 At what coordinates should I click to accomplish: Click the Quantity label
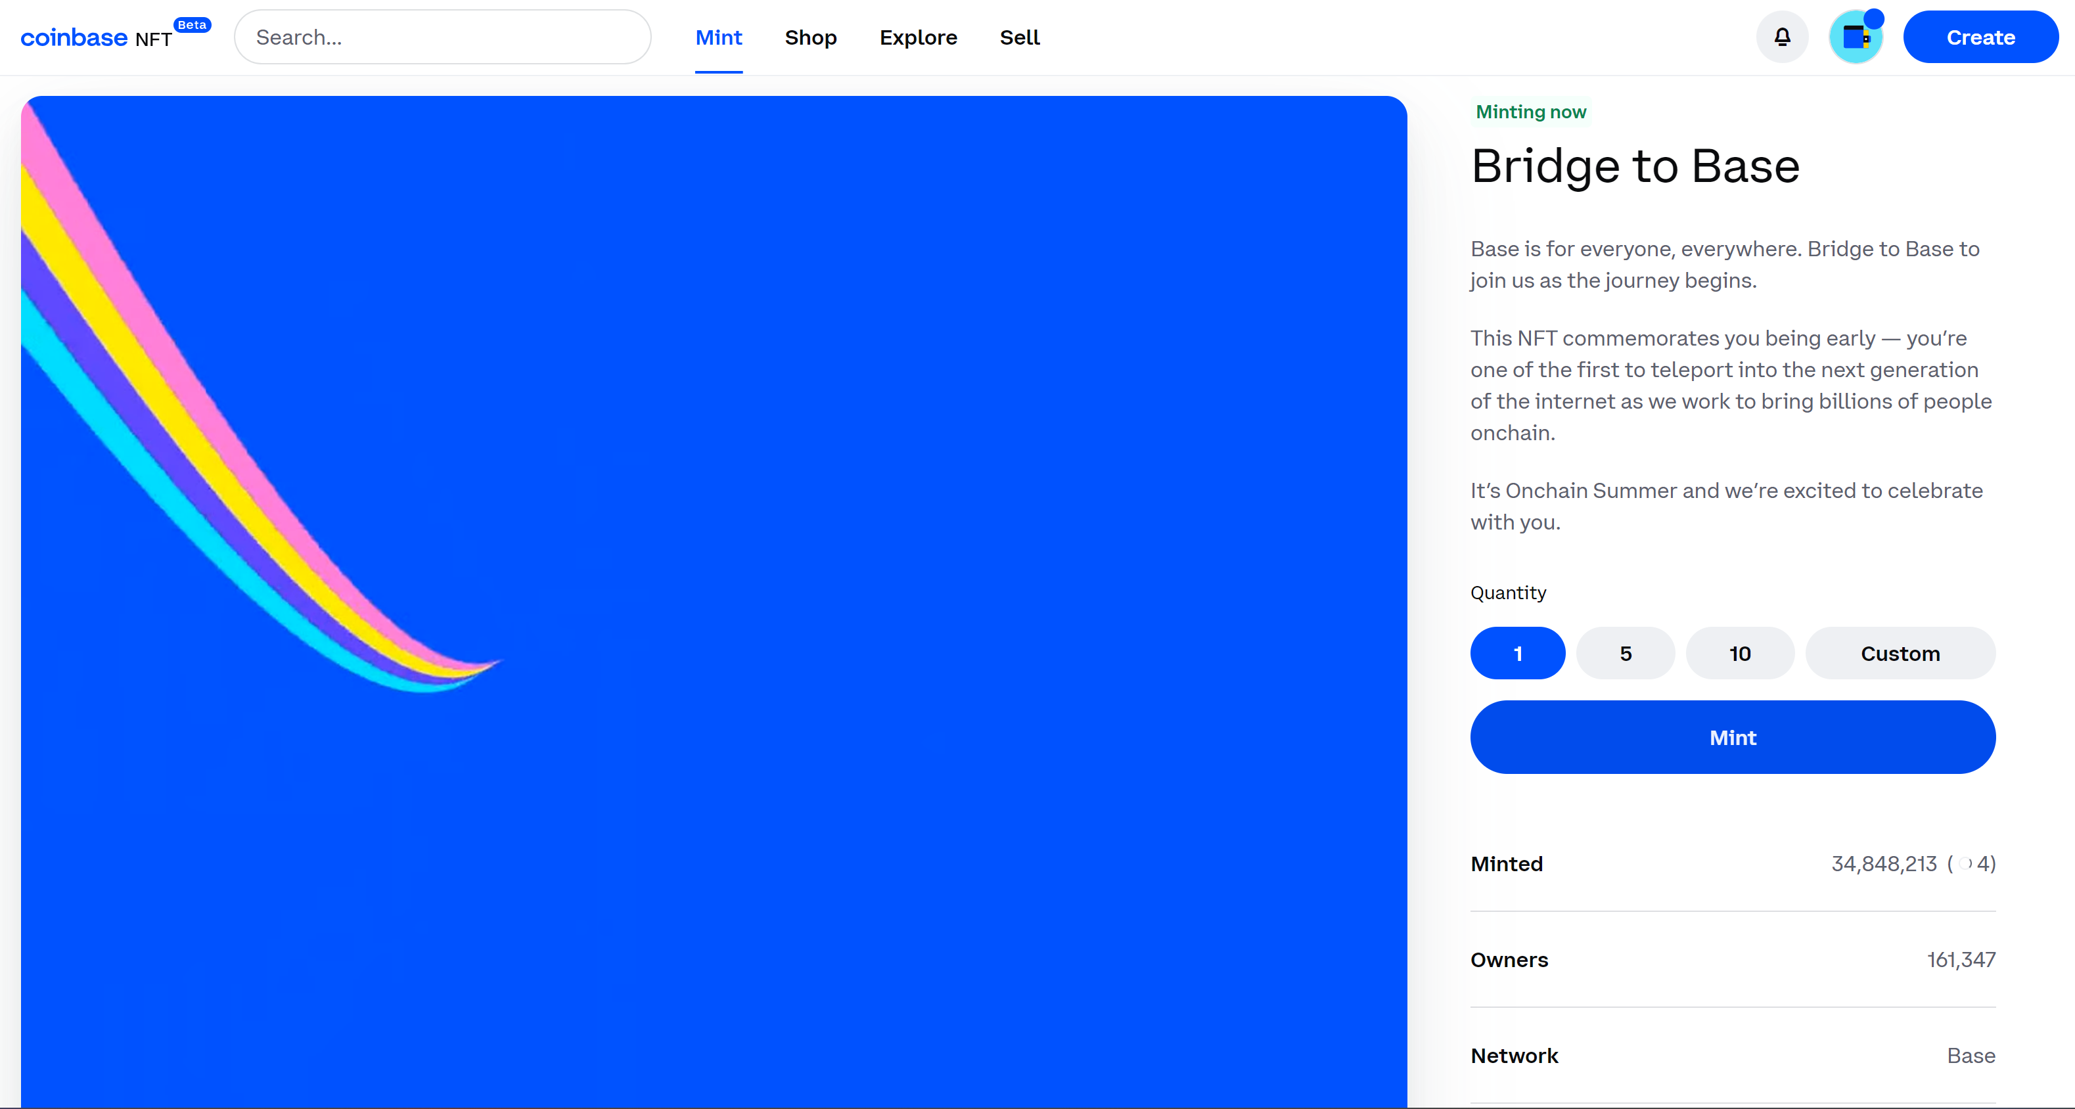pos(1508,593)
